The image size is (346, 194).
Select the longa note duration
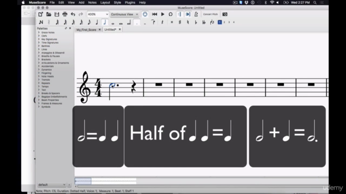pos(129,22)
